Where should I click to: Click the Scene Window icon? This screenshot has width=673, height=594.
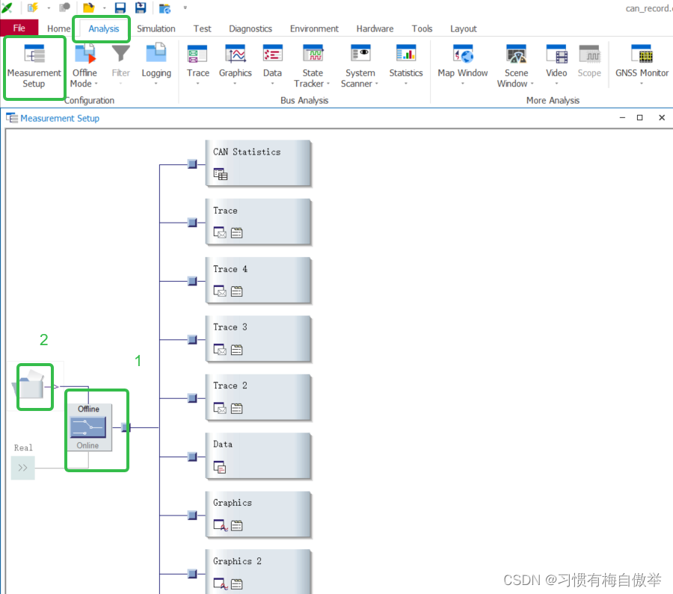[x=516, y=54]
